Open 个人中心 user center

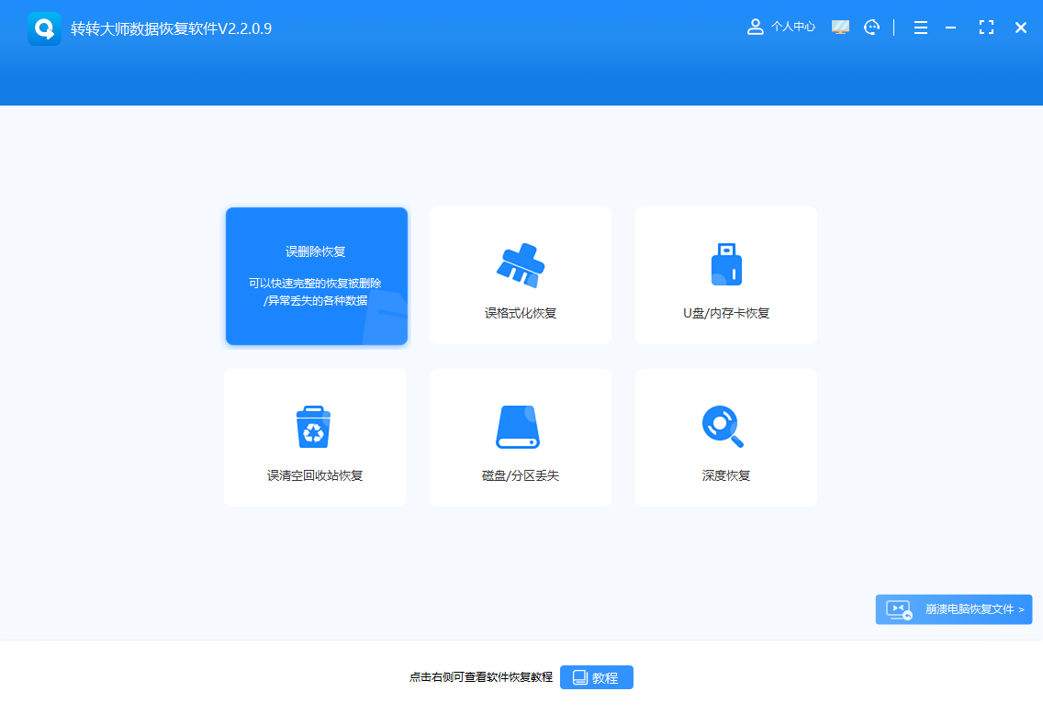781,27
